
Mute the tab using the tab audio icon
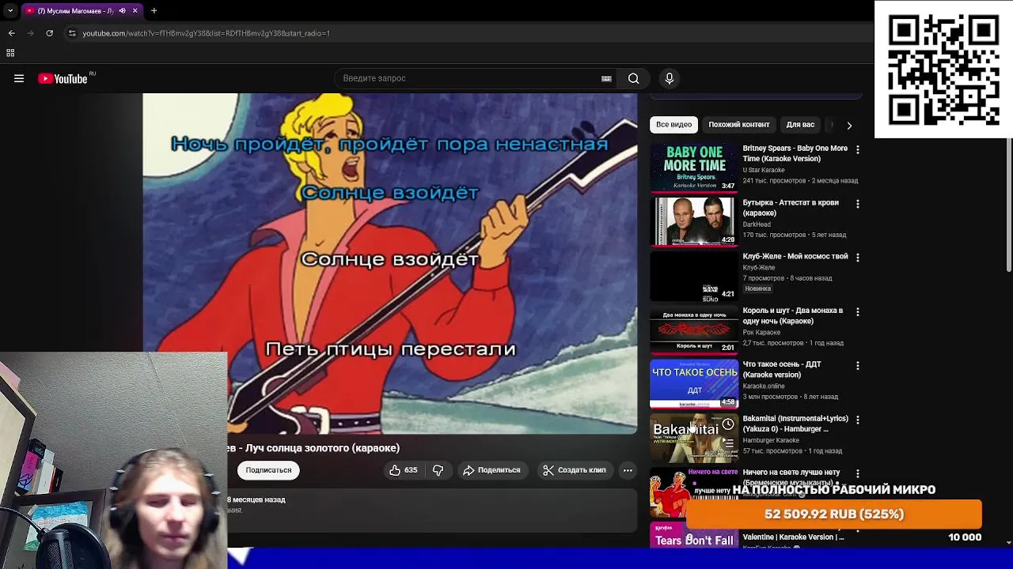click(x=122, y=11)
